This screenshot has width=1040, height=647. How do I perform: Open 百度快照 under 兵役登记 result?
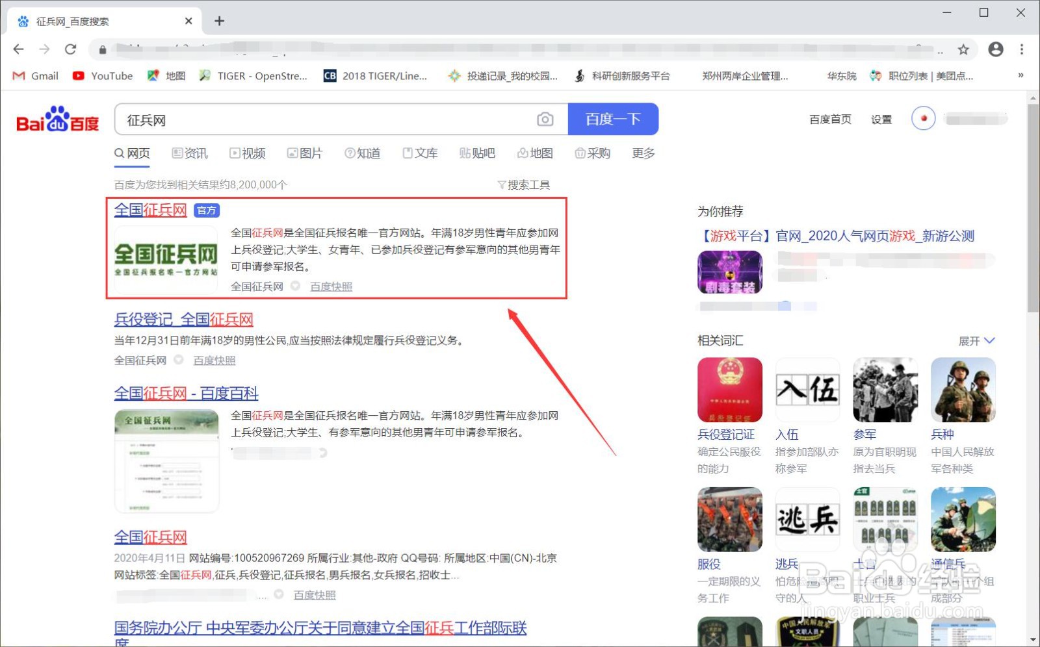pyautogui.click(x=214, y=361)
